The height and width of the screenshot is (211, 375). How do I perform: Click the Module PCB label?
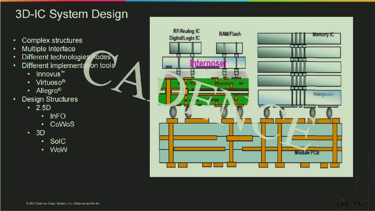307,152
